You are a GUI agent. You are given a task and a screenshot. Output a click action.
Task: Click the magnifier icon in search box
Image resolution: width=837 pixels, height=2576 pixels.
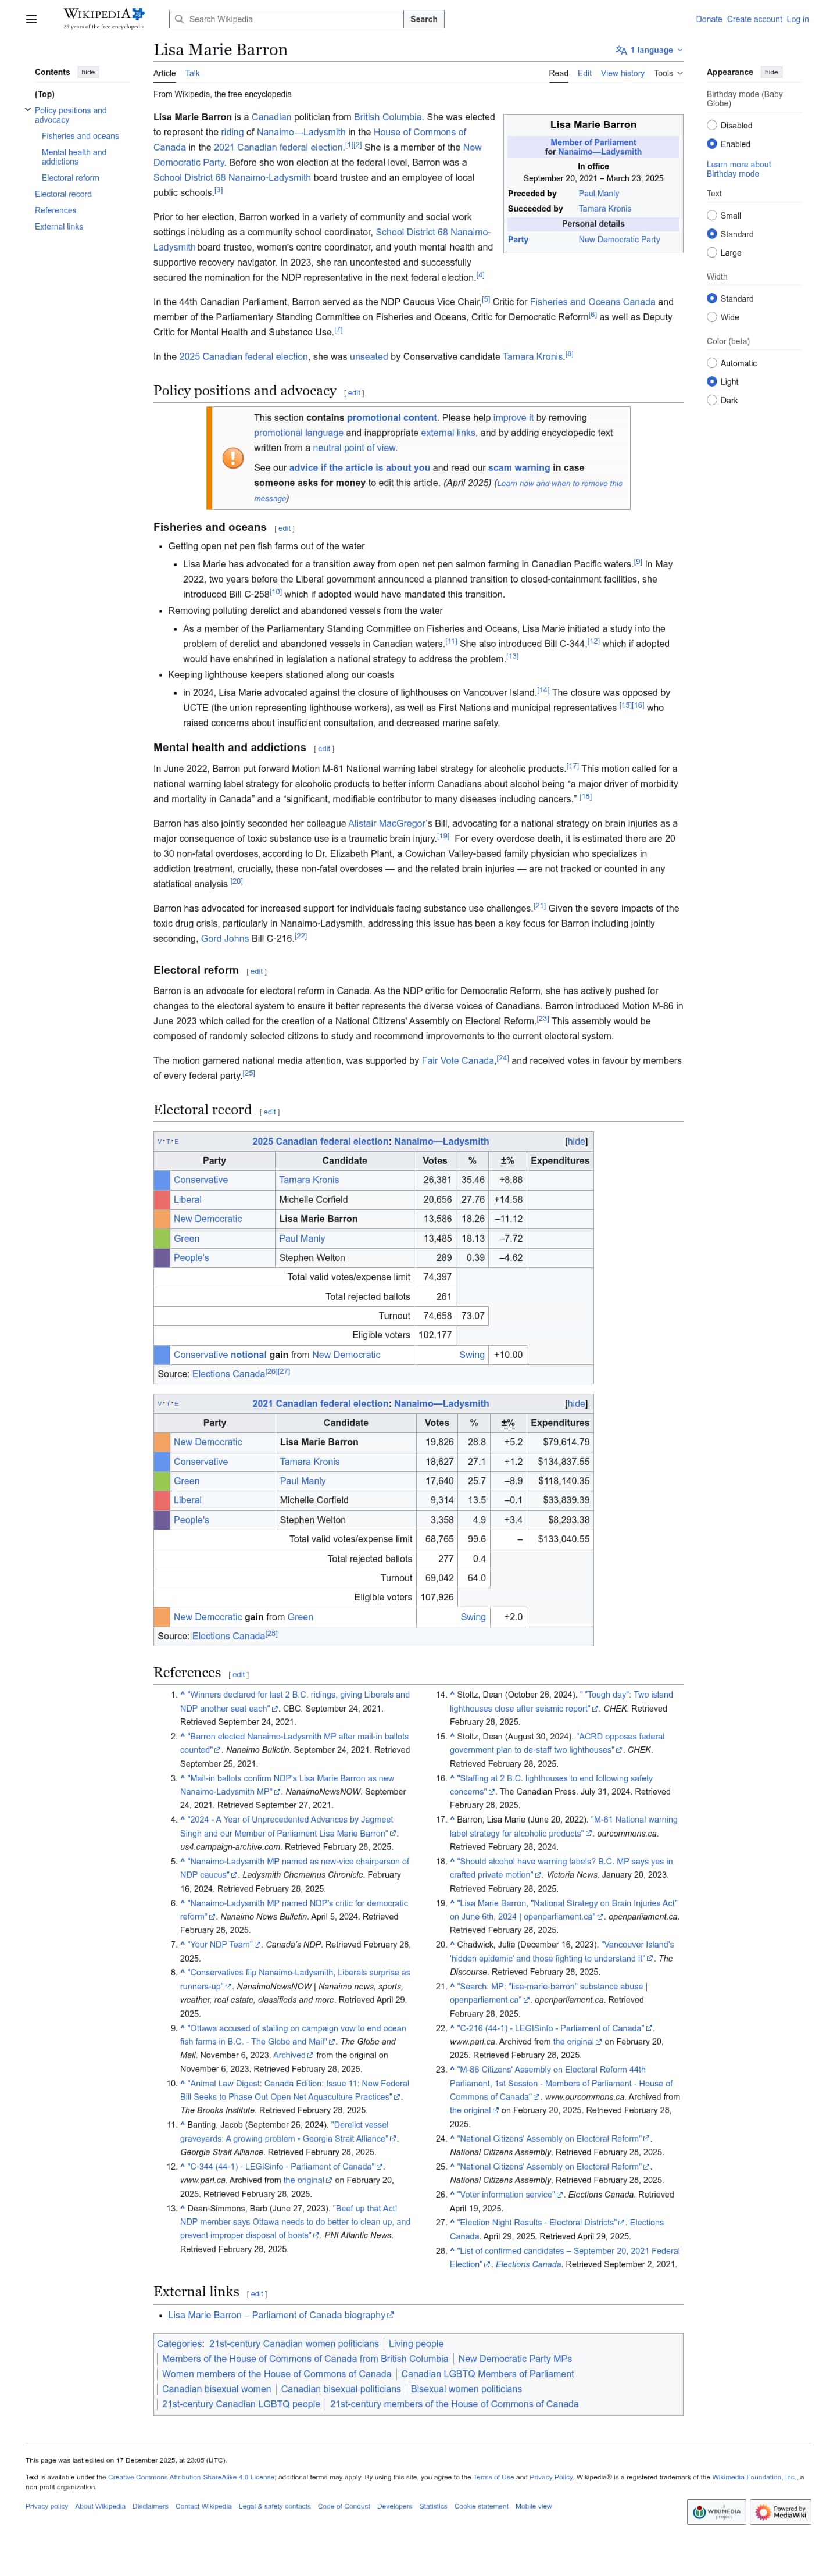(x=179, y=19)
